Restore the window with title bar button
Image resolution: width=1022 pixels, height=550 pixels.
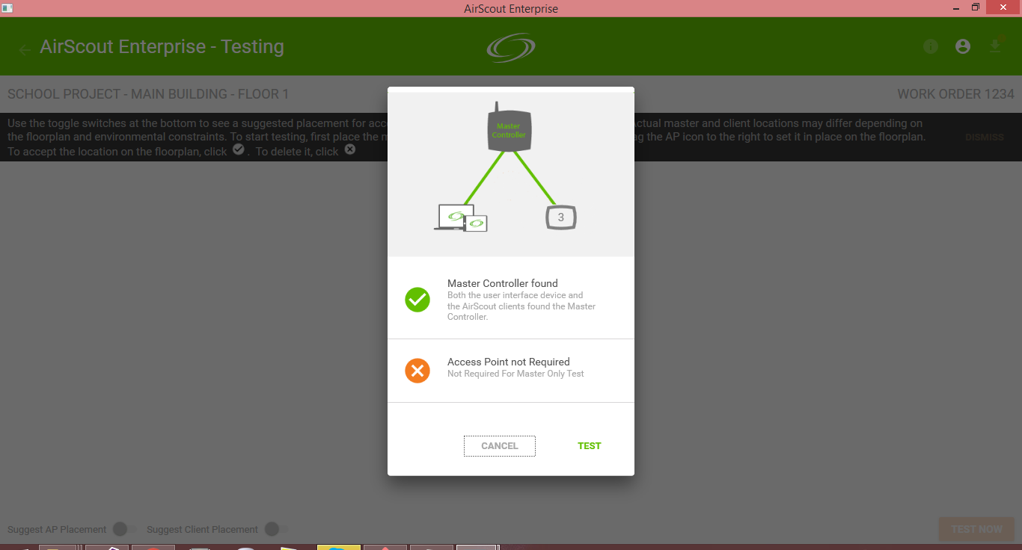(976, 7)
